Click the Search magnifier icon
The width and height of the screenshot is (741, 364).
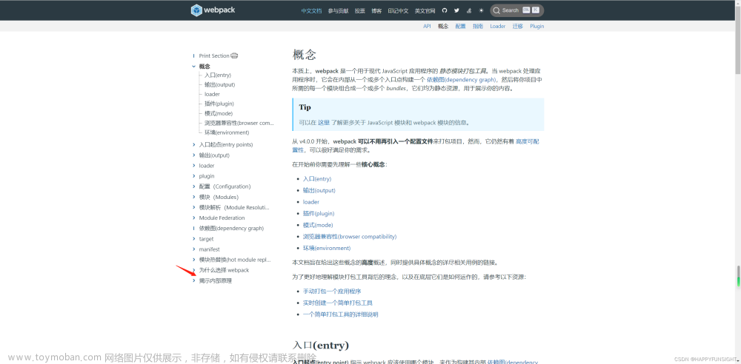coord(496,10)
